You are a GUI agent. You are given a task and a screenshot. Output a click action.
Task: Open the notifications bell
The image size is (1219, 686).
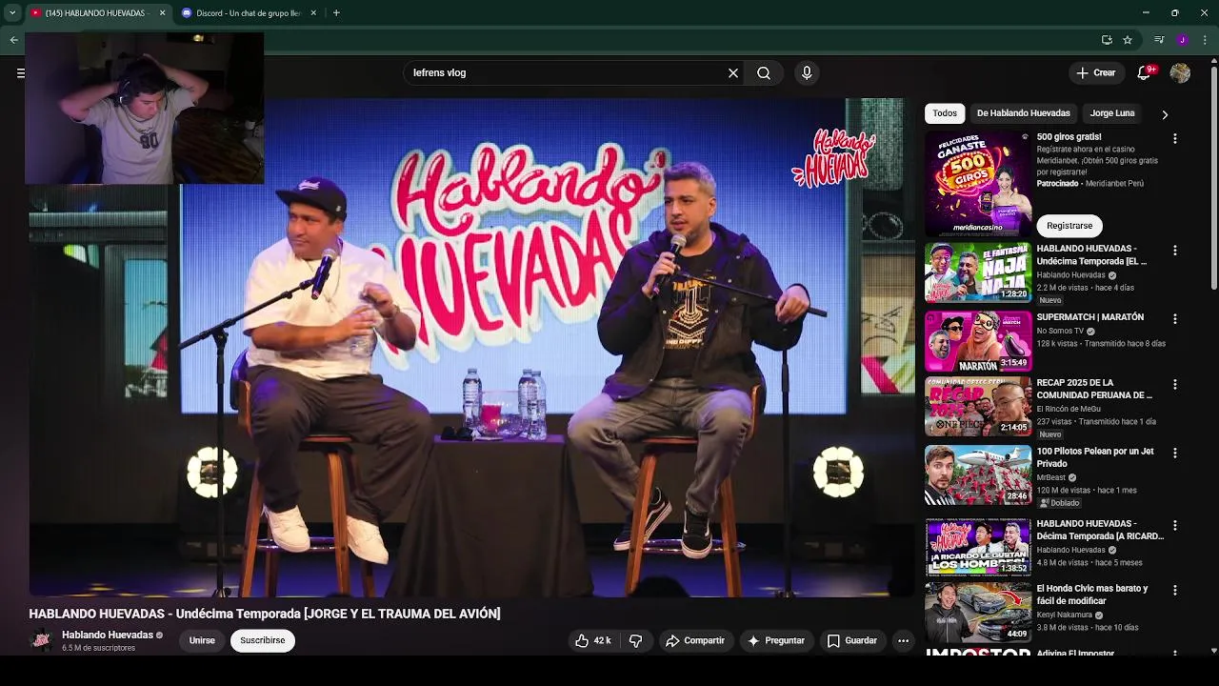(x=1146, y=73)
